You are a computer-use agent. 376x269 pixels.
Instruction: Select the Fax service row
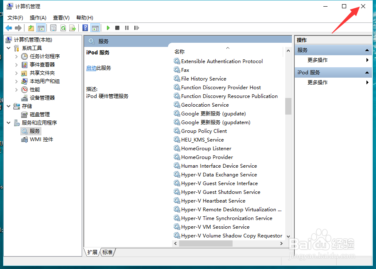coord(185,70)
